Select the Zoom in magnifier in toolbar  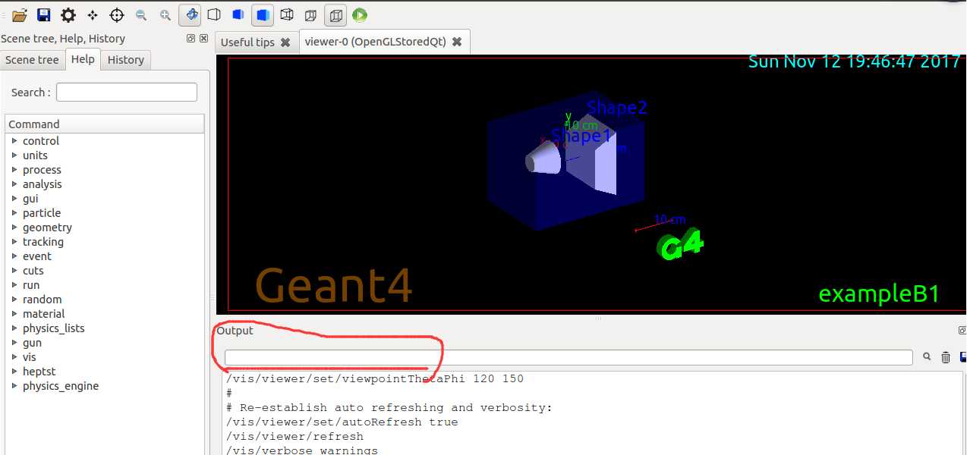(165, 14)
